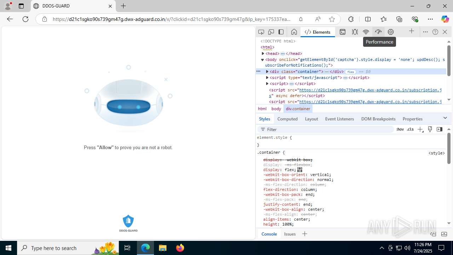
Task: Select body in the breadcrumb bar
Action: (x=276, y=109)
